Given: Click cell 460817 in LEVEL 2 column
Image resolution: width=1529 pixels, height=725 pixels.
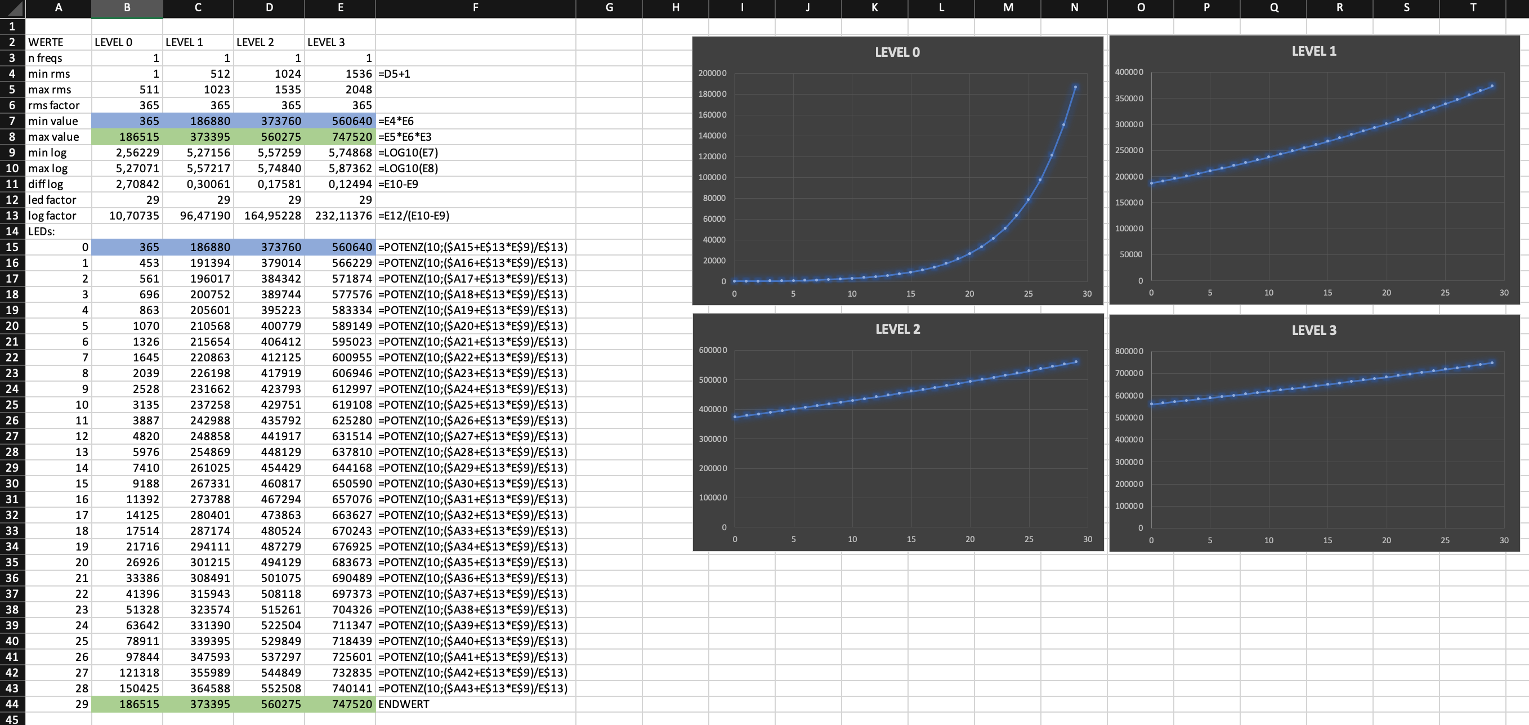Looking at the screenshot, I should pos(269,484).
